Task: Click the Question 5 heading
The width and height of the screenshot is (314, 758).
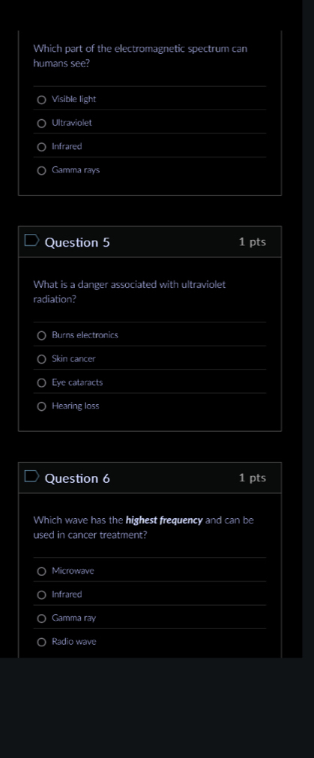Action: coord(77,242)
